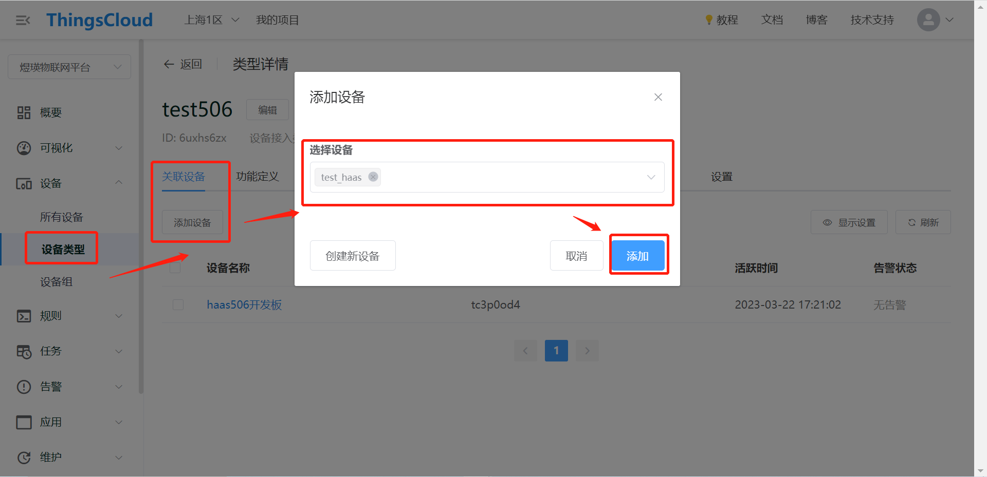The image size is (987, 477).
Task: Click the 添加设备 button under tabs
Action: 192,222
